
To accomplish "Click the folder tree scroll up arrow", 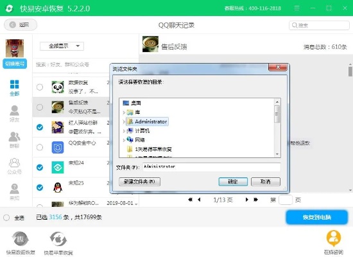I will pyautogui.click(x=277, y=102).
